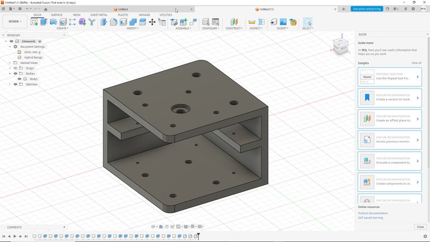Viewport: 430px width, 242px height.
Task: Hide the Sketches folder
Action: [x=16, y=84]
